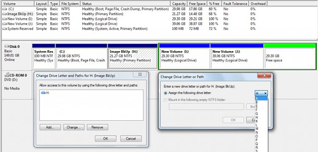Choose letter G in drive letter list
Screen dimensions: 318x152
coord(261,114)
